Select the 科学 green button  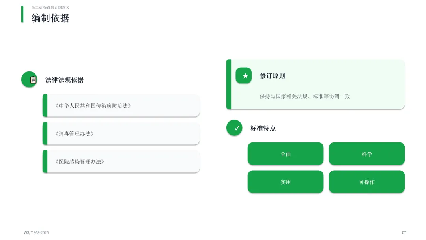[367, 154]
